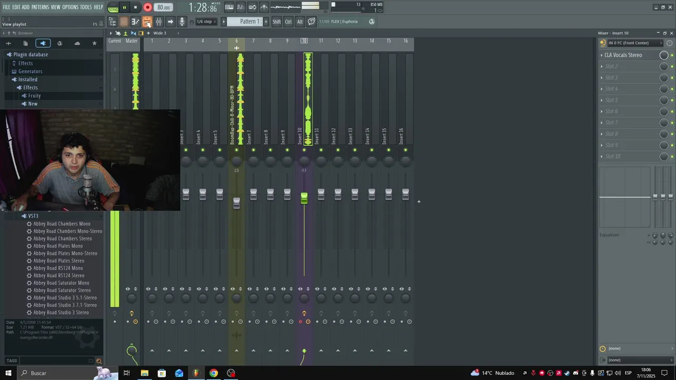Click the Ctrl button
This screenshot has height=380, width=676.
pyautogui.click(x=288, y=22)
